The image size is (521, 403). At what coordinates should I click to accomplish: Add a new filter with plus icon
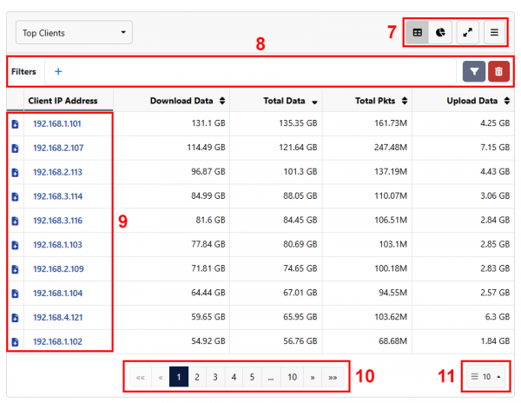tap(58, 71)
